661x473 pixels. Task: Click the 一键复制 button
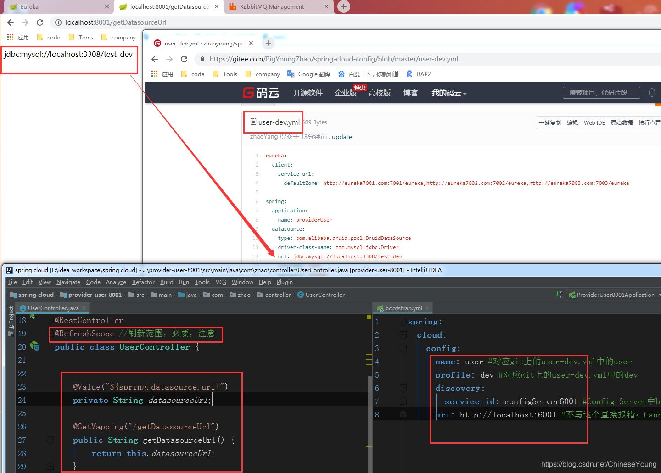[549, 123]
